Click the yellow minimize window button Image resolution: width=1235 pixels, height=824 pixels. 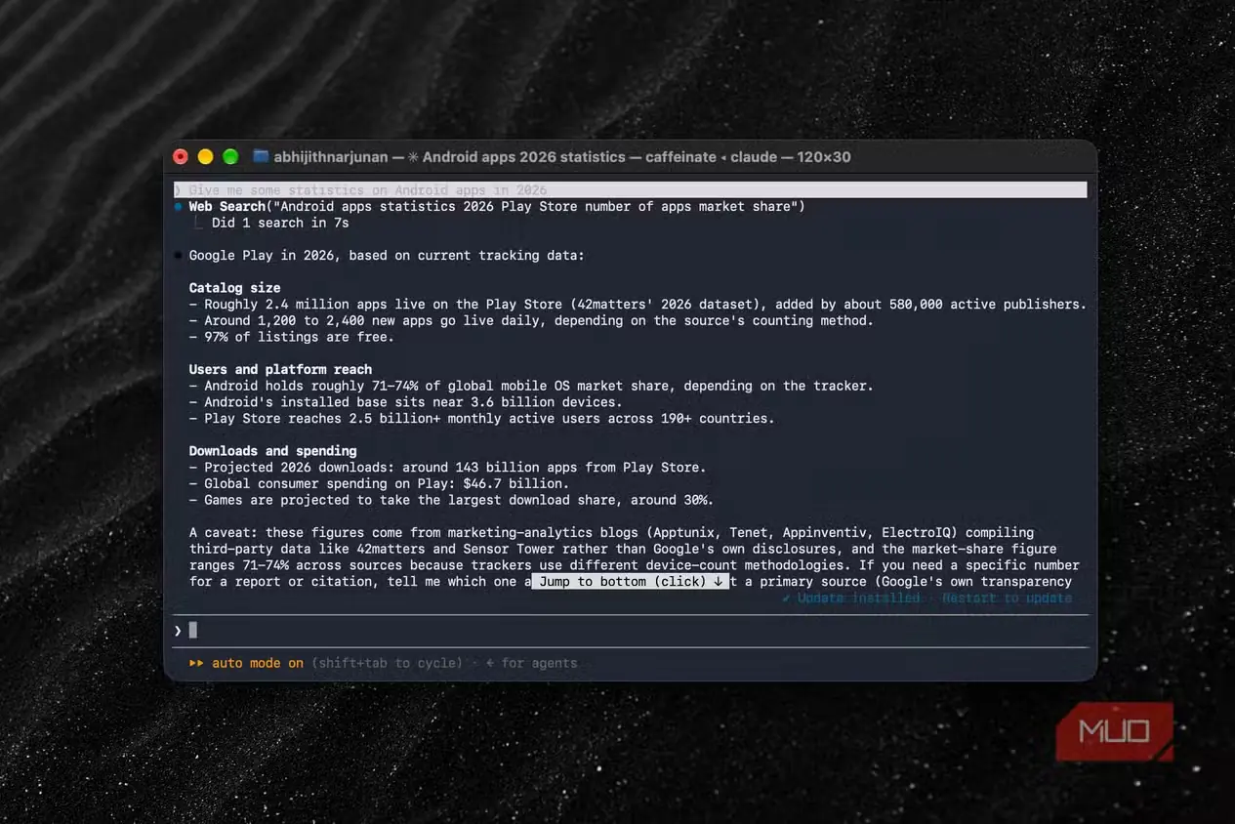click(205, 156)
